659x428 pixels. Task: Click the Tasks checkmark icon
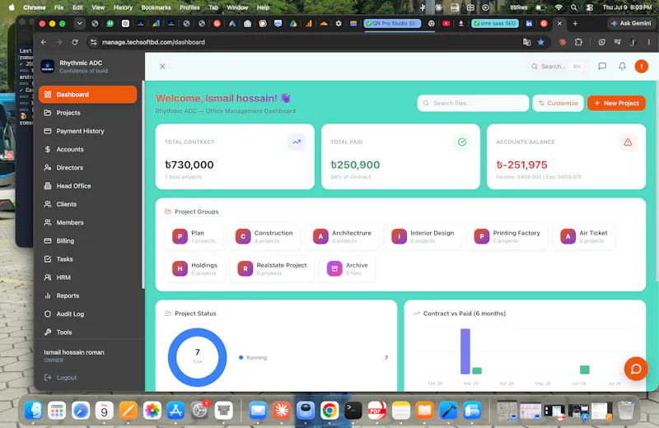point(48,259)
